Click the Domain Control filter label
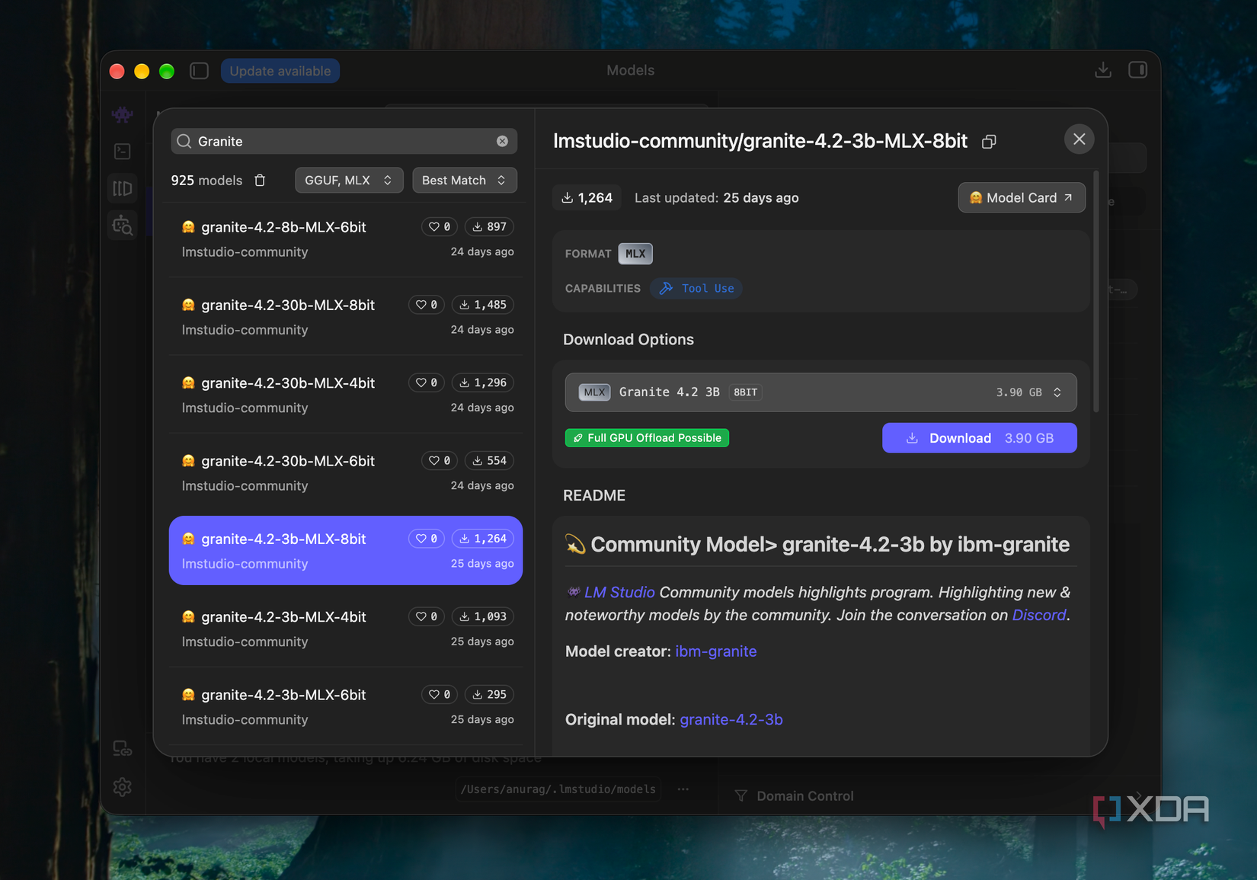 click(804, 796)
